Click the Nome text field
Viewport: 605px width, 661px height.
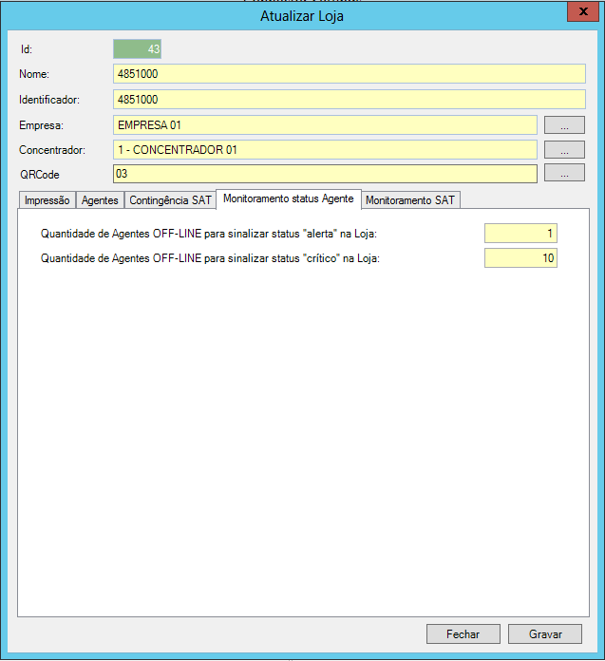(349, 74)
